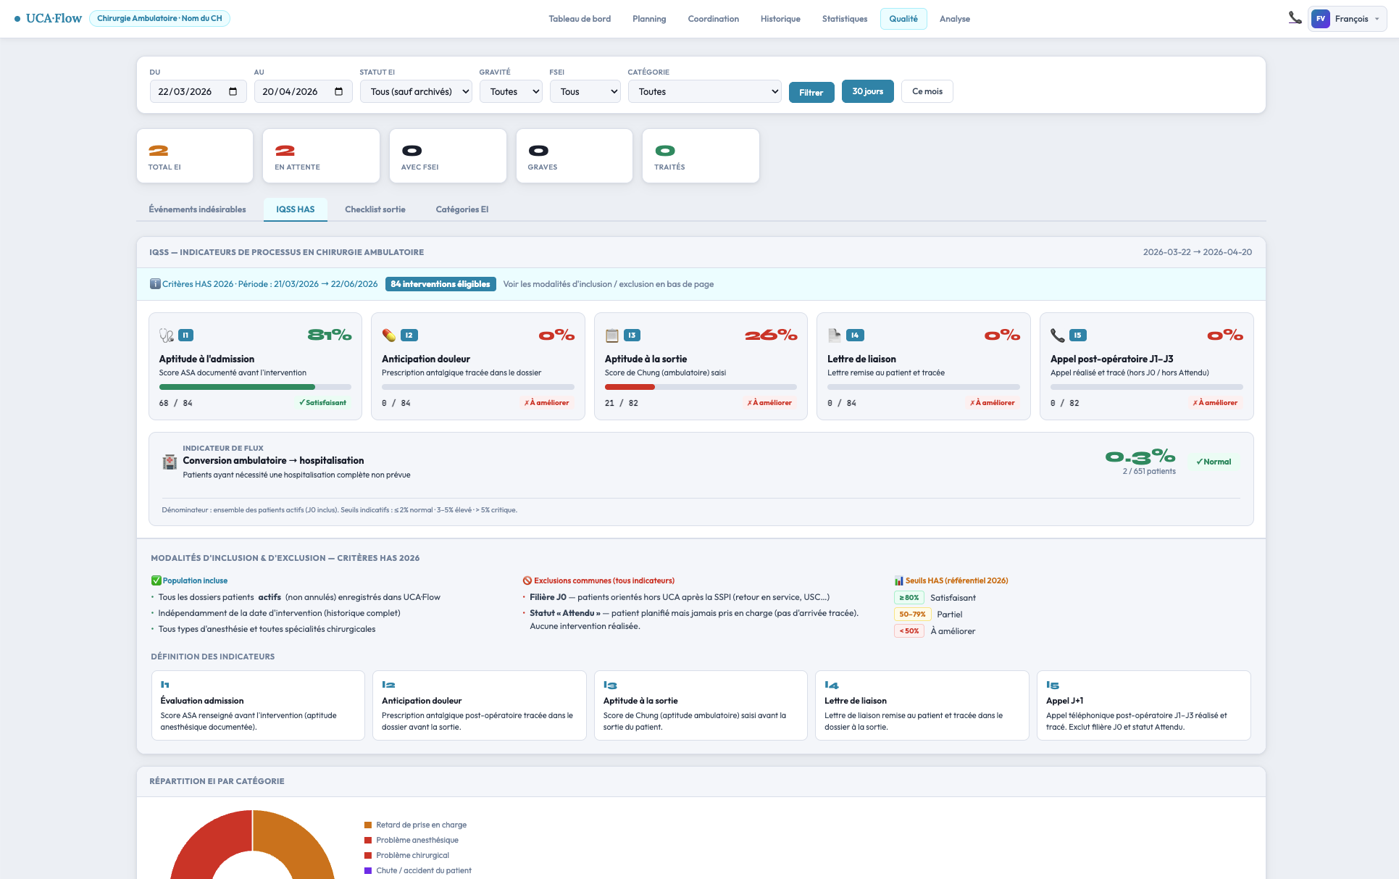This screenshot has height=879, width=1399.
Task: Open the calendar picker of the AU date
Action: point(338,91)
